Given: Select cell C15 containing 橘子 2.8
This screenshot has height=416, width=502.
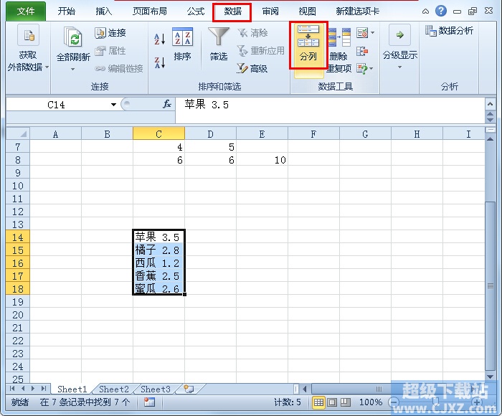Looking at the screenshot, I should [x=158, y=250].
